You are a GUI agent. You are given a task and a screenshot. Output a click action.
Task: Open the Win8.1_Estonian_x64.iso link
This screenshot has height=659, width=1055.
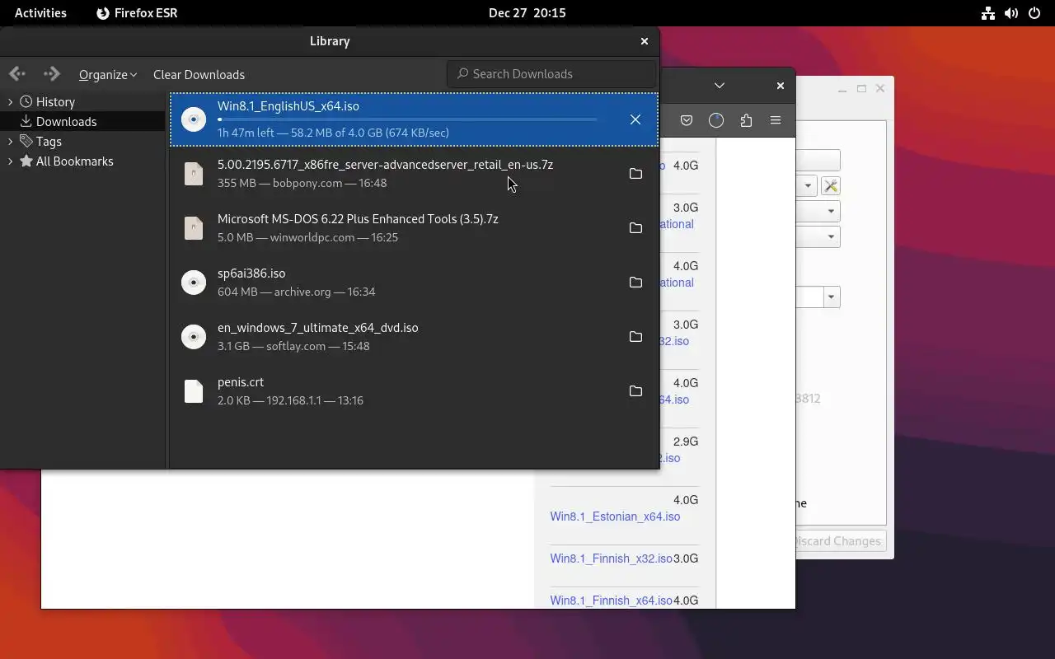tap(615, 516)
